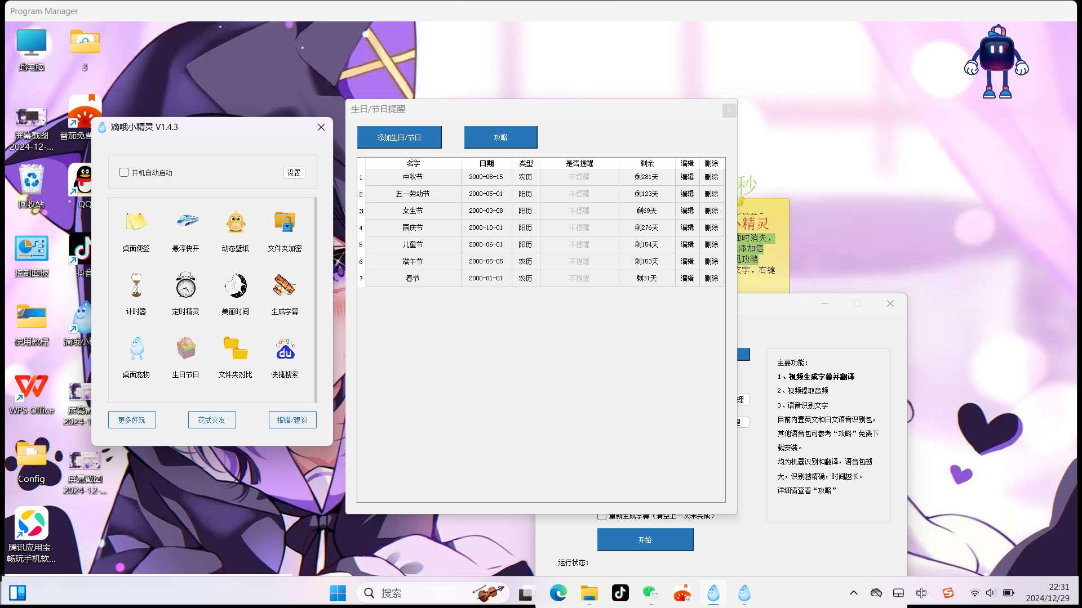1082x608 pixels.
Task: Open the 文件夹加密 folder encryption tool
Action: (x=285, y=231)
